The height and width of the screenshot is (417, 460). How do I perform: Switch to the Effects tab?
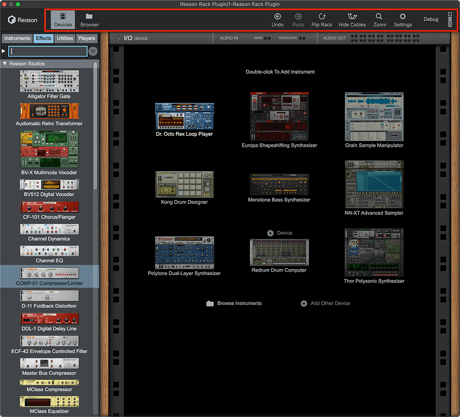(44, 39)
